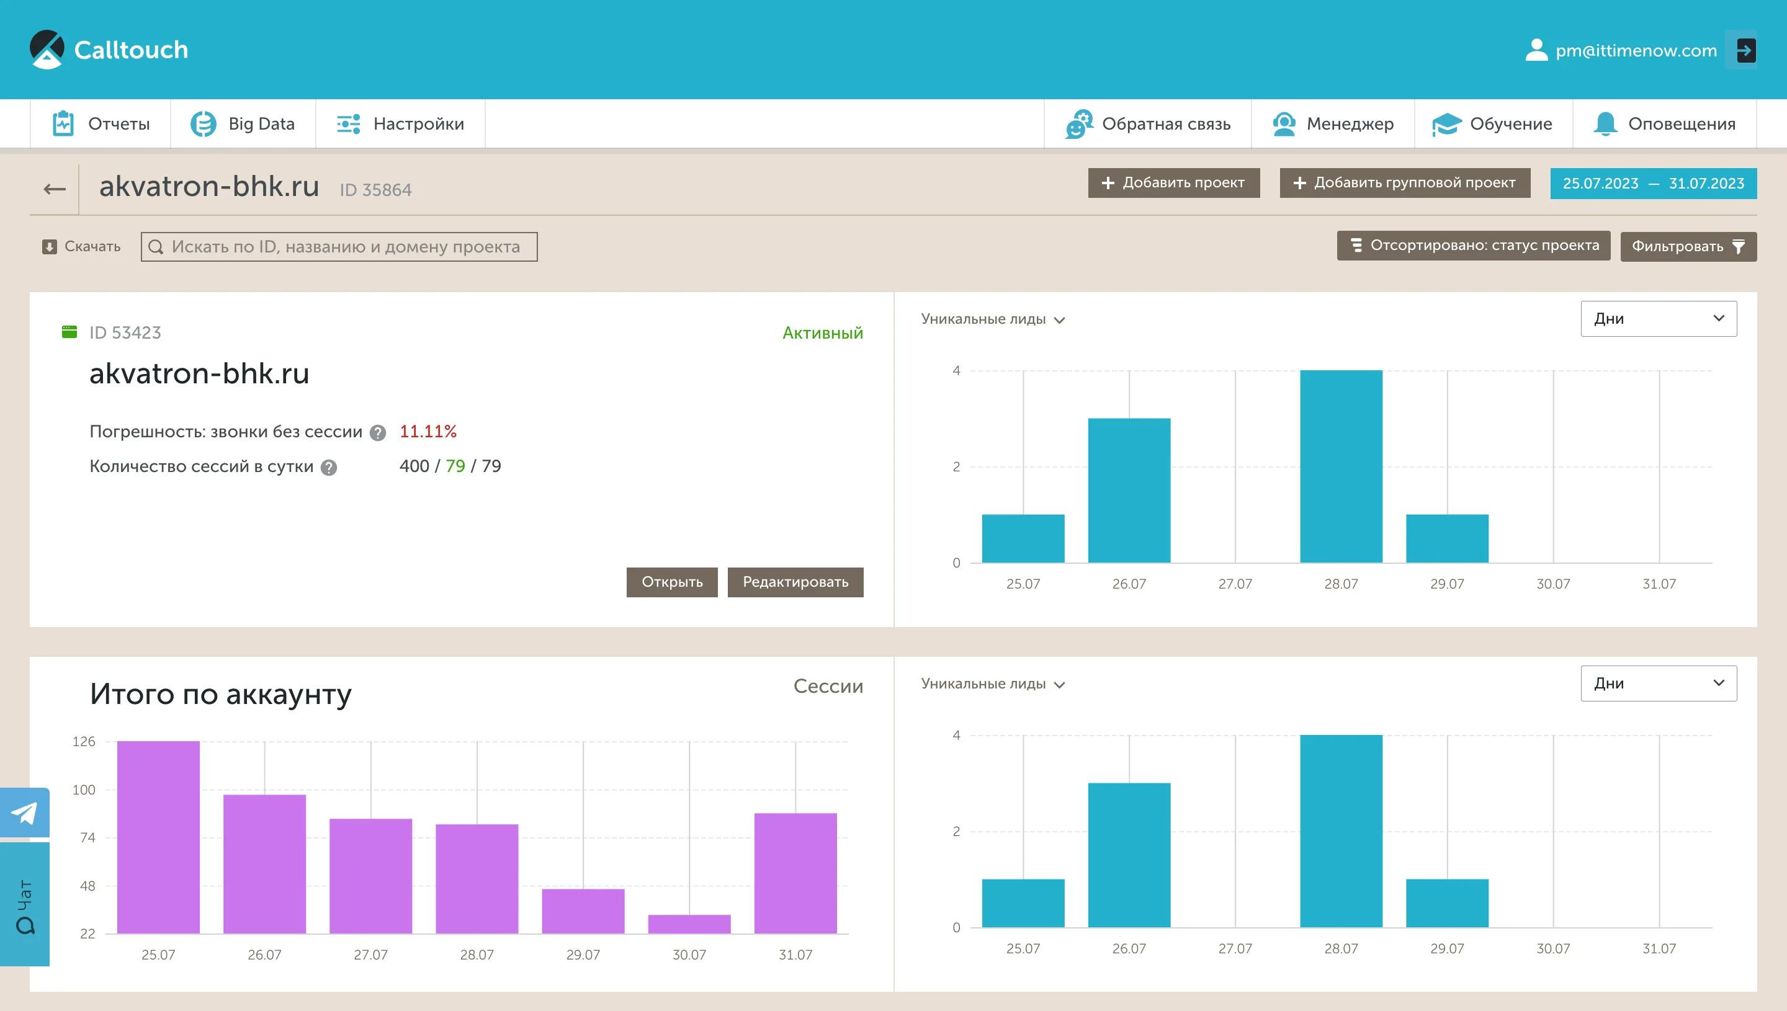Click the Telegram chat icon

[x=25, y=812]
